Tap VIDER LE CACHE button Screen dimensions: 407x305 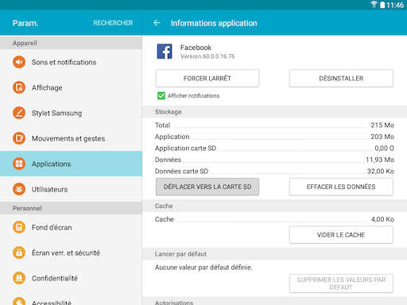tap(341, 234)
